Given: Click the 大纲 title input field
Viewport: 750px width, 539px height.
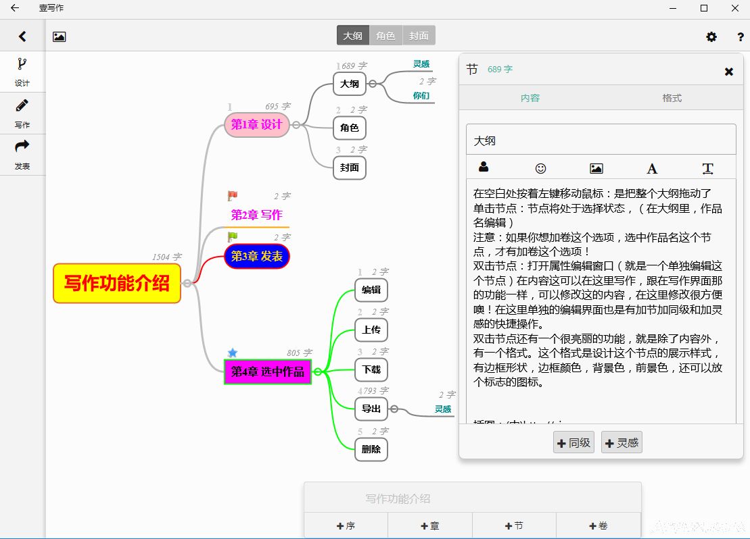Looking at the screenshot, I should click(601, 140).
